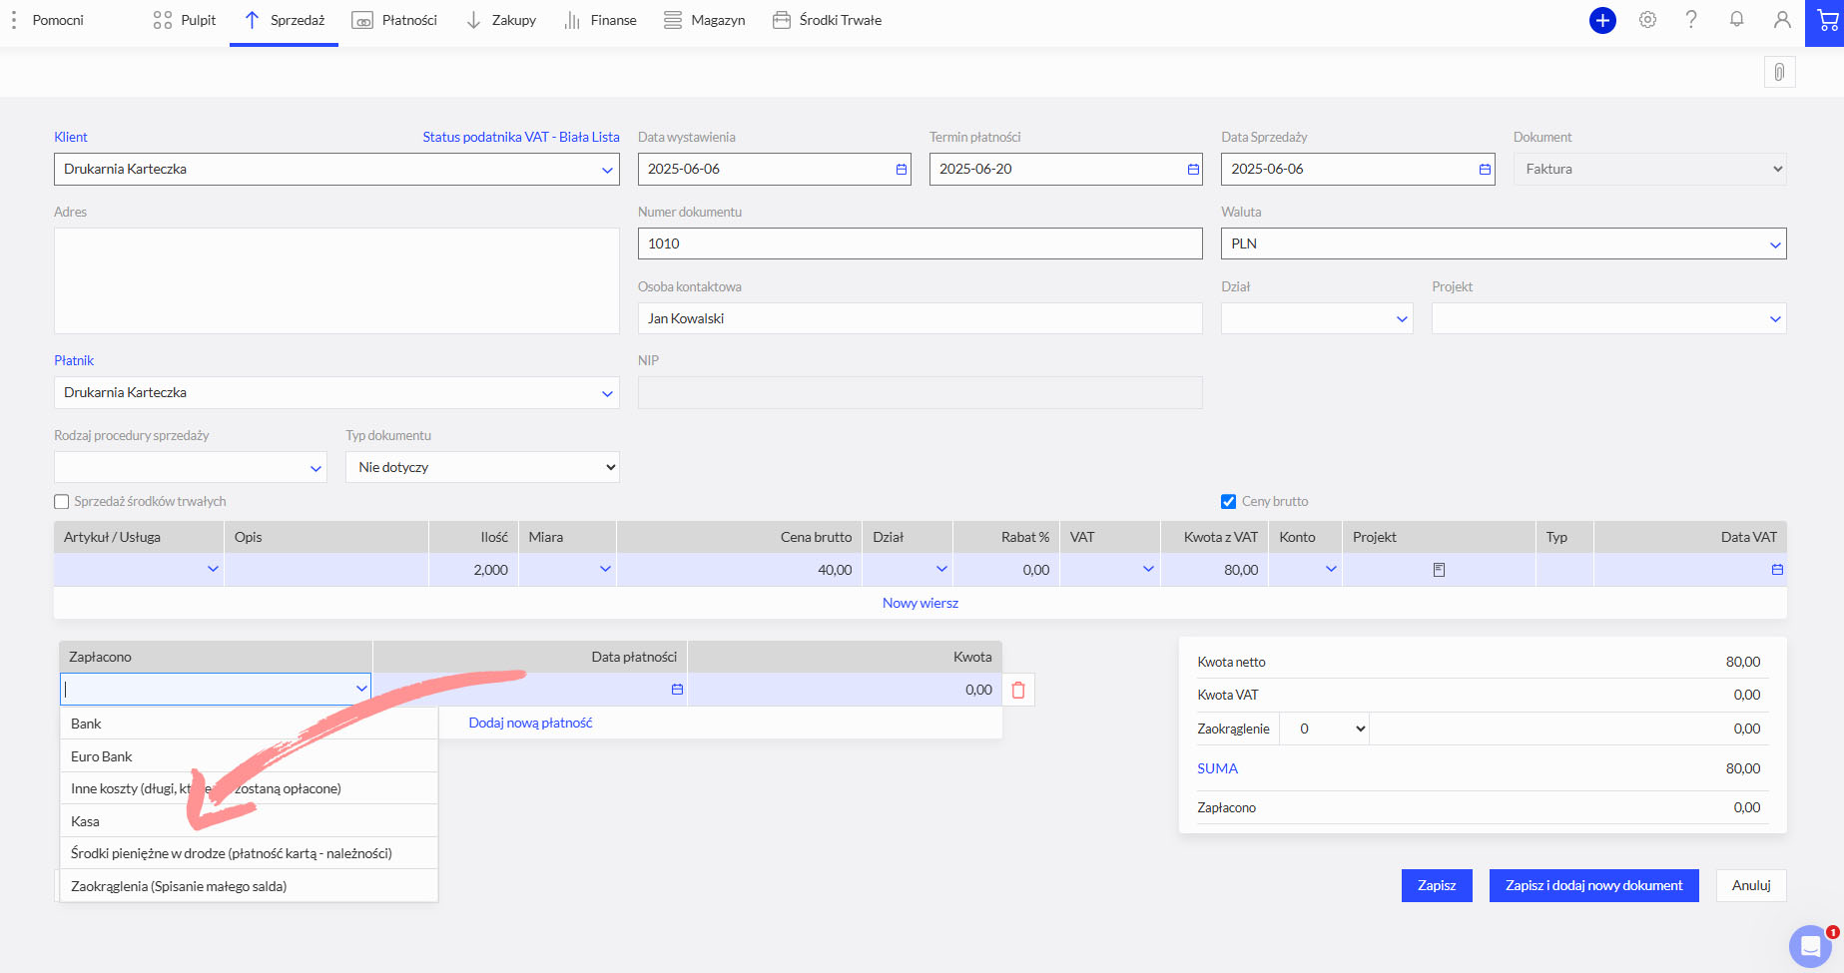The image size is (1844, 973).
Task: Click the SUMA link
Action: pyautogui.click(x=1217, y=768)
